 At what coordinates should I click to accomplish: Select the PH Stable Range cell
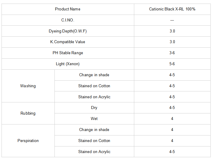pyautogui.click(x=68, y=53)
